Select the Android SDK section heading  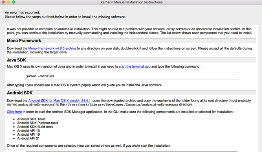[x=20, y=93]
